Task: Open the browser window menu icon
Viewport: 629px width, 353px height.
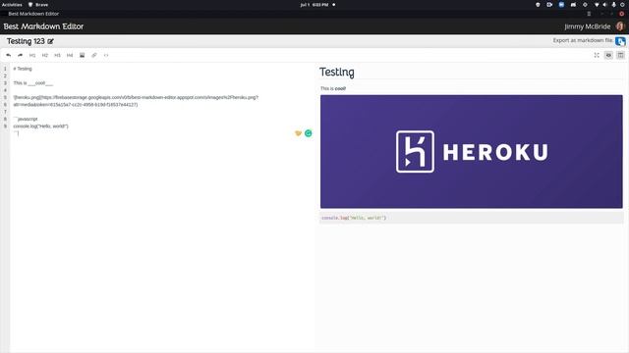Action: click(589, 14)
